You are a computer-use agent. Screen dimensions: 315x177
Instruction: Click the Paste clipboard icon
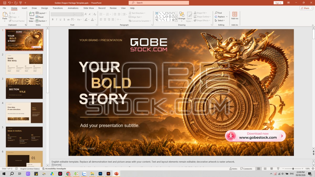pos(5,14)
